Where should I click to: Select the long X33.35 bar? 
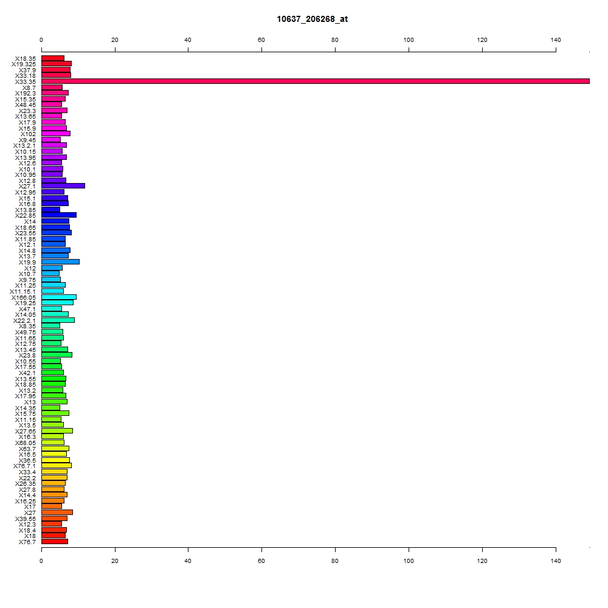[x=315, y=81]
